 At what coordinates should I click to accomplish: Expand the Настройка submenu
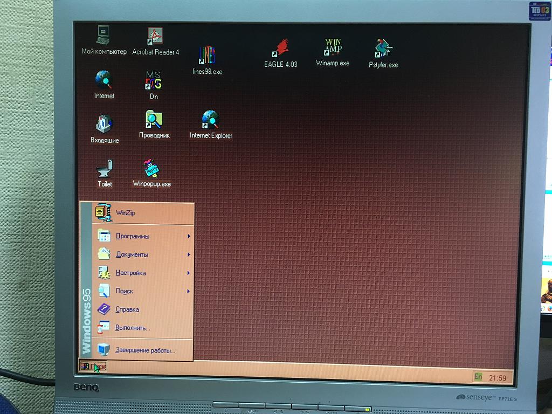coord(131,273)
